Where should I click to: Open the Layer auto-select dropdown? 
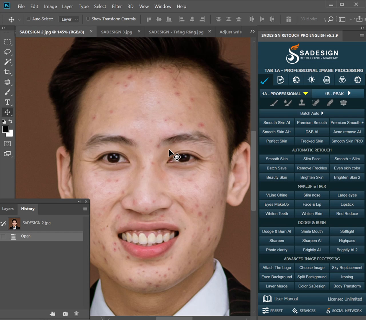pos(69,19)
